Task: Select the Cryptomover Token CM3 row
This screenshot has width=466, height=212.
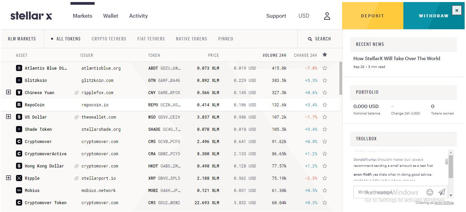Action: [x=170, y=202]
